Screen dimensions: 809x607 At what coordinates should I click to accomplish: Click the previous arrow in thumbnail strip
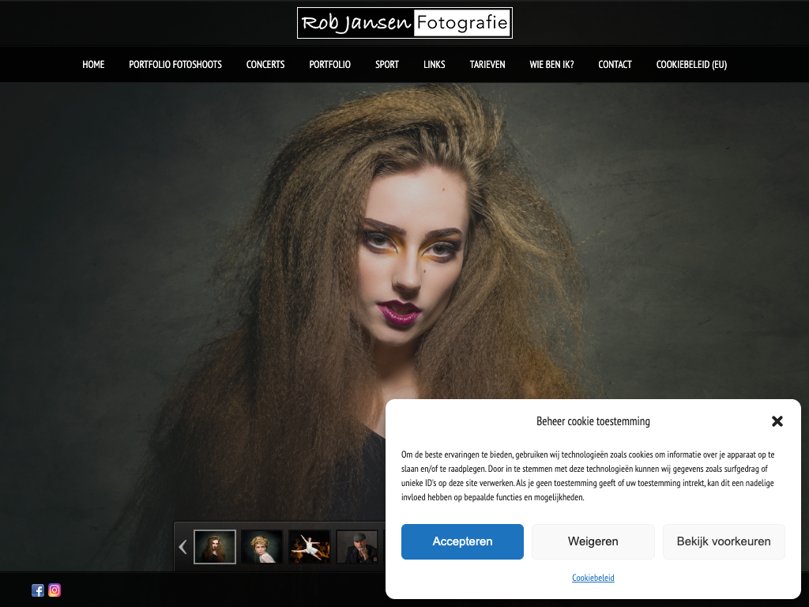(x=182, y=547)
